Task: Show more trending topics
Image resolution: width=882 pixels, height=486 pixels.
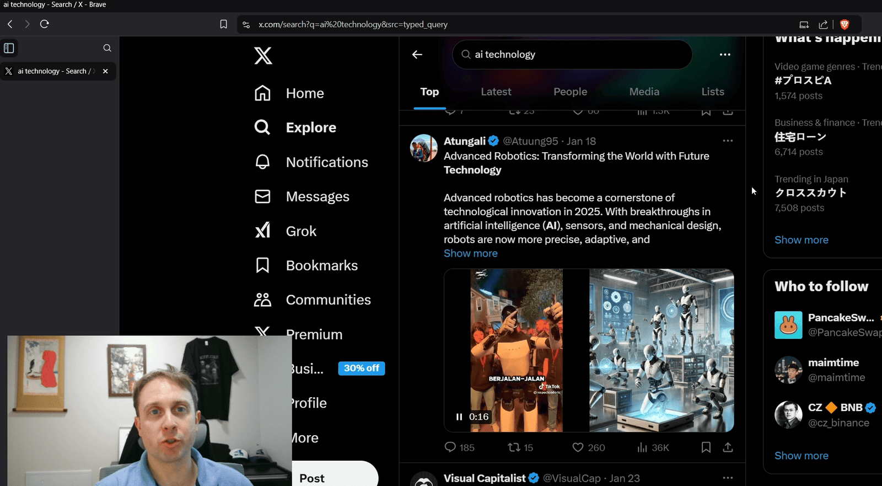Action: [801, 240]
